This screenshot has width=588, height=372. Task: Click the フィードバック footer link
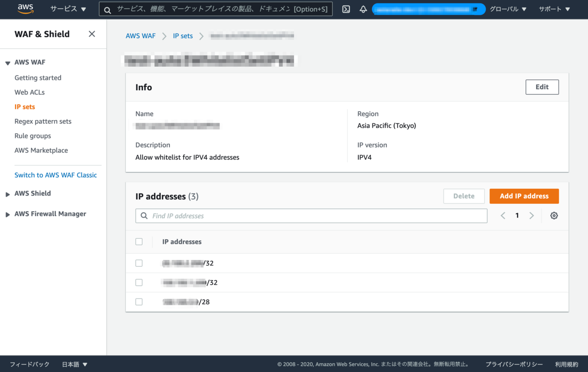click(30, 364)
